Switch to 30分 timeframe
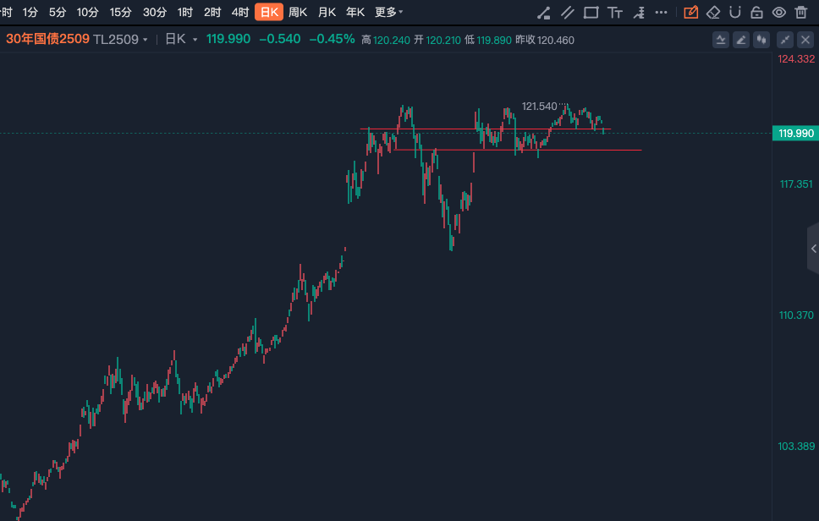Screen dimensions: 819x521 click(155, 12)
